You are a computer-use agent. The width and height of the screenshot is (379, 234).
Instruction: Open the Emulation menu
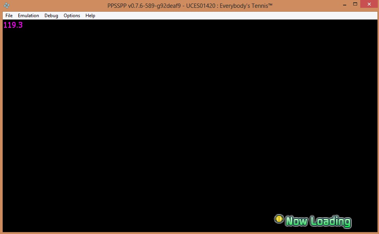(28, 16)
